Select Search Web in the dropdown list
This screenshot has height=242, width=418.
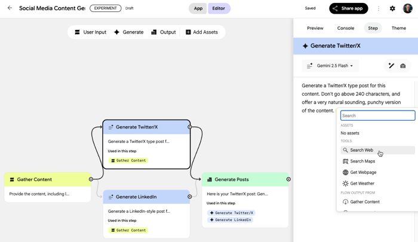(362, 151)
